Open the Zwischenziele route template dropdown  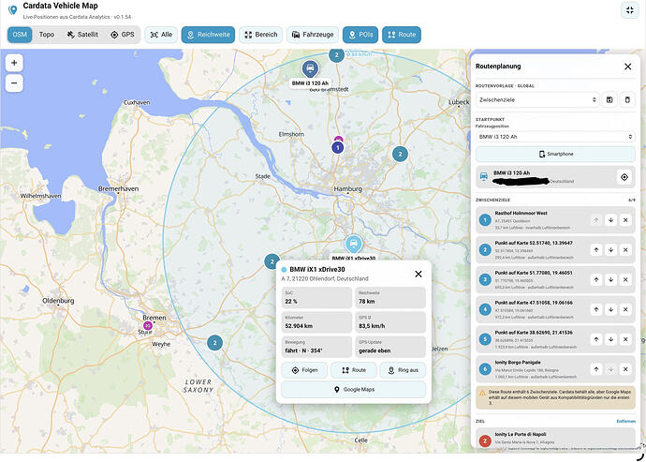(x=538, y=100)
